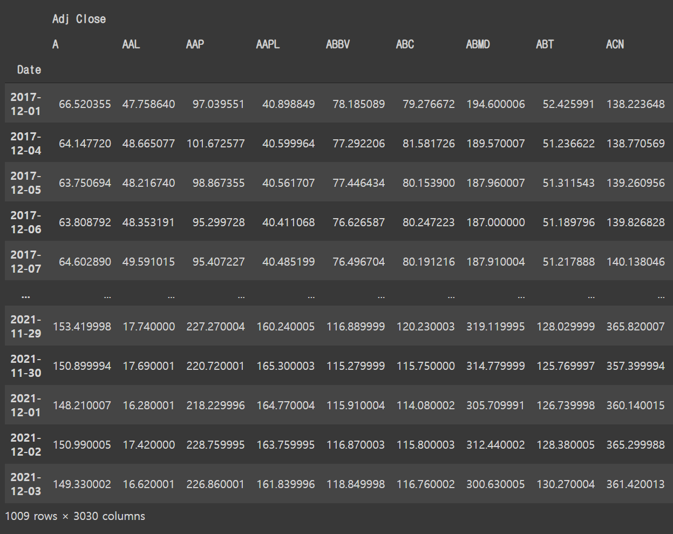This screenshot has width=673, height=534.
Task: Select the 2021-12-03 row index
Action: (x=26, y=484)
